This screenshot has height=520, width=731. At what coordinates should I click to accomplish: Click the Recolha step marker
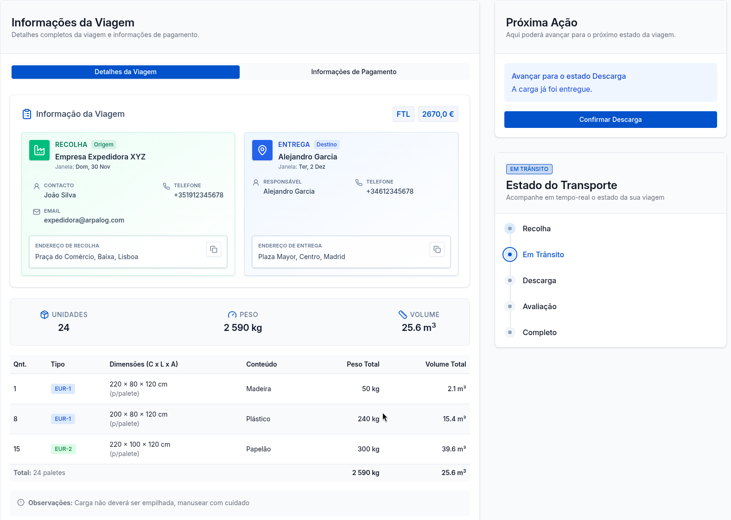click(510, 228)
